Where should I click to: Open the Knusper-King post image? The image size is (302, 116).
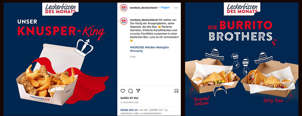point(60,59)
